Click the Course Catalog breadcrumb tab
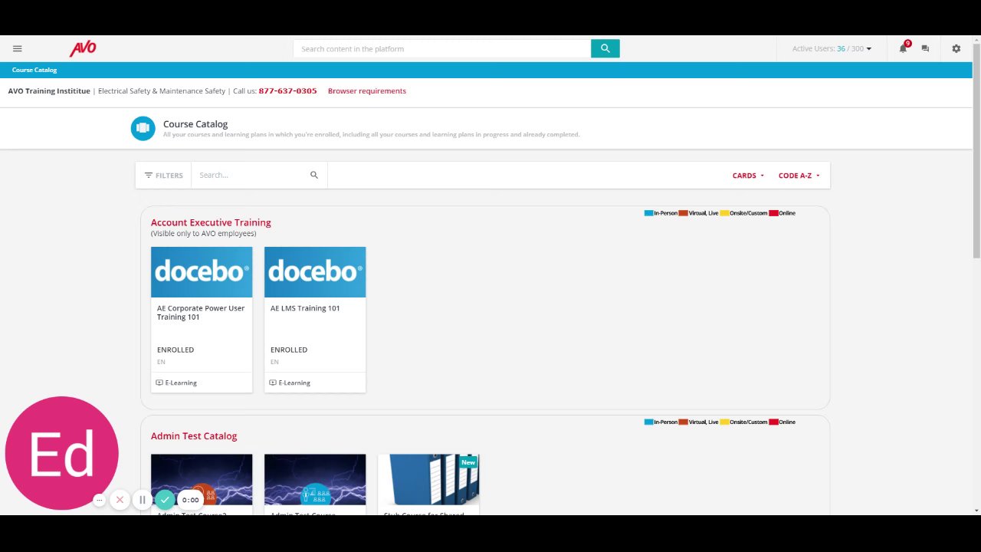The image size is (981, 552). (34, 70)
